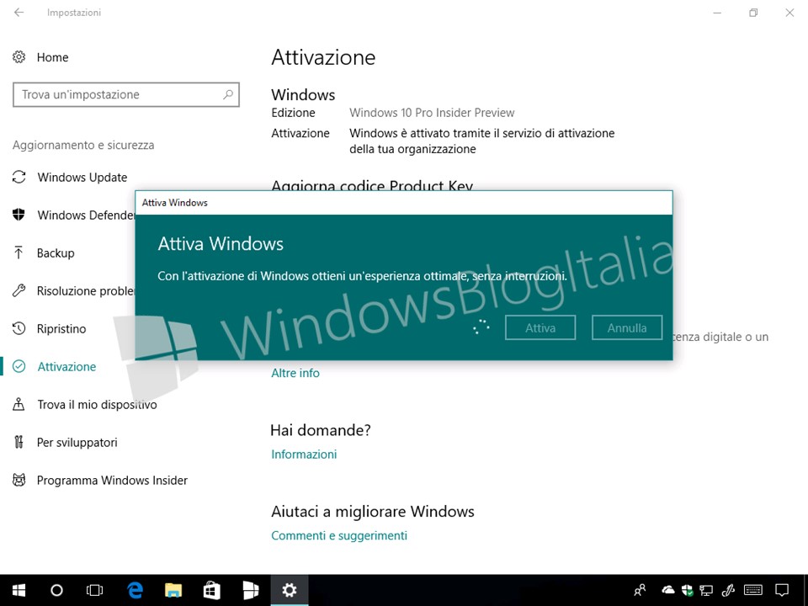Click the Windows è attivato status text

(x=481, y=141)
